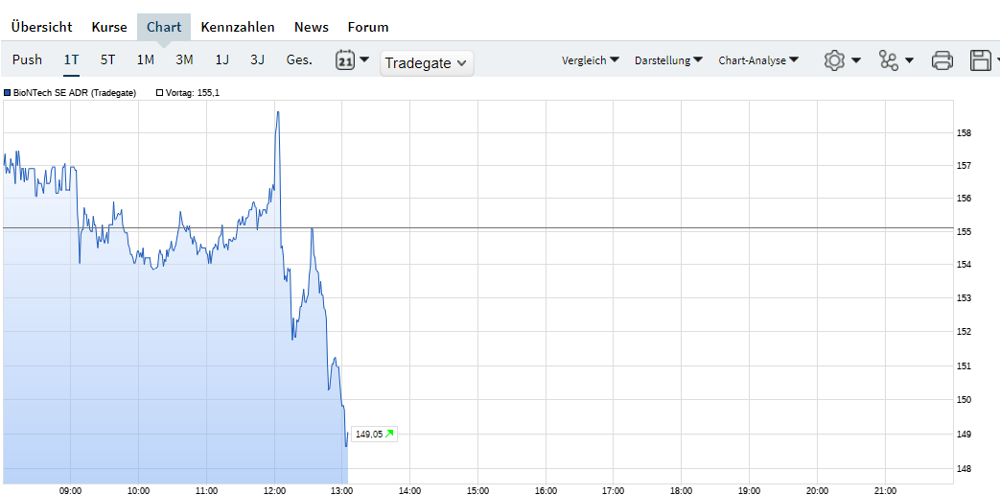The height and width of the screenshot is (495, 1000).
Task: Expand the arrow beside share icon
Action: point(910,60)
